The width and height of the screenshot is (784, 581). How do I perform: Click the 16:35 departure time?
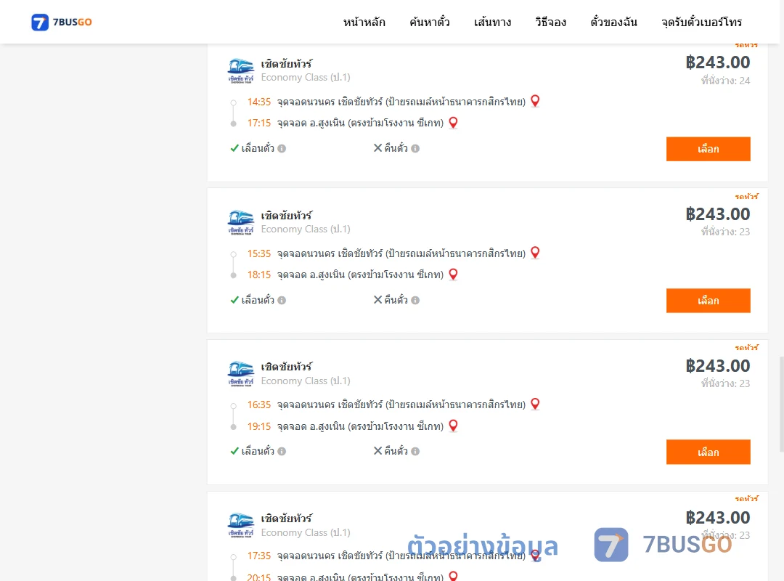coord(258,405)
